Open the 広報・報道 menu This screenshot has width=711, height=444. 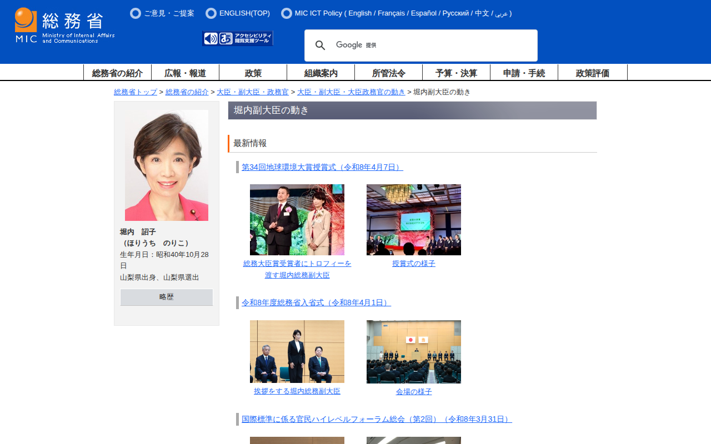coord(185,73)
